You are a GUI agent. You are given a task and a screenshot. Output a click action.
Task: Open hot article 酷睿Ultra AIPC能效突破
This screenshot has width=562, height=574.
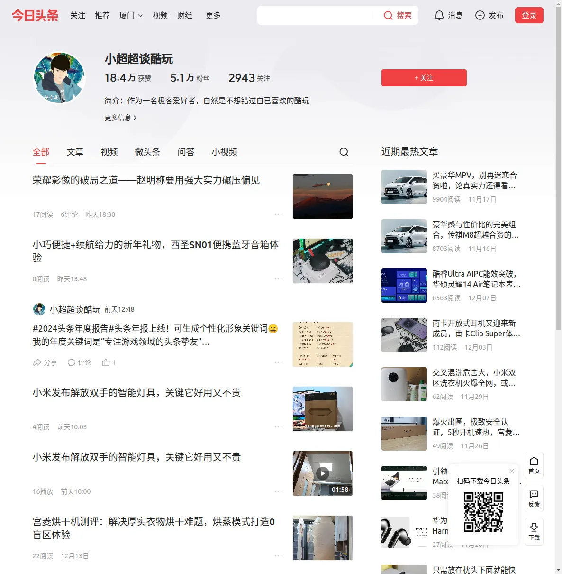(477, 279)
